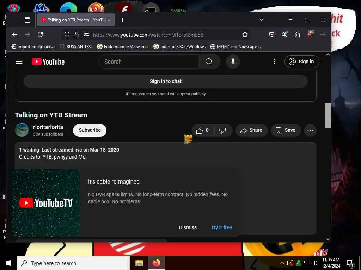Close the Talking on YTB Stream tab

point(109,20)
